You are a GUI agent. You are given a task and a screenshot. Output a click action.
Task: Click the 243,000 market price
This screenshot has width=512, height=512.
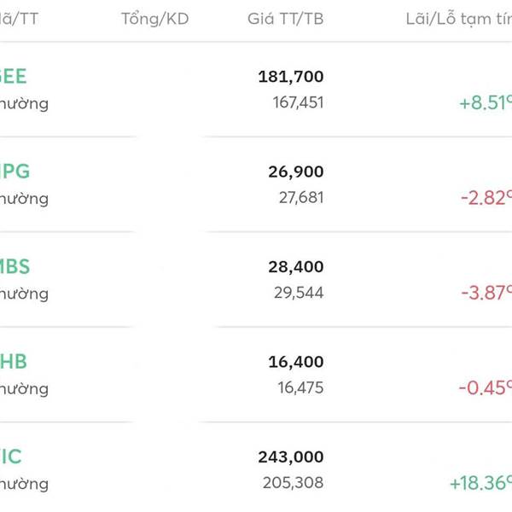point(290,457)
